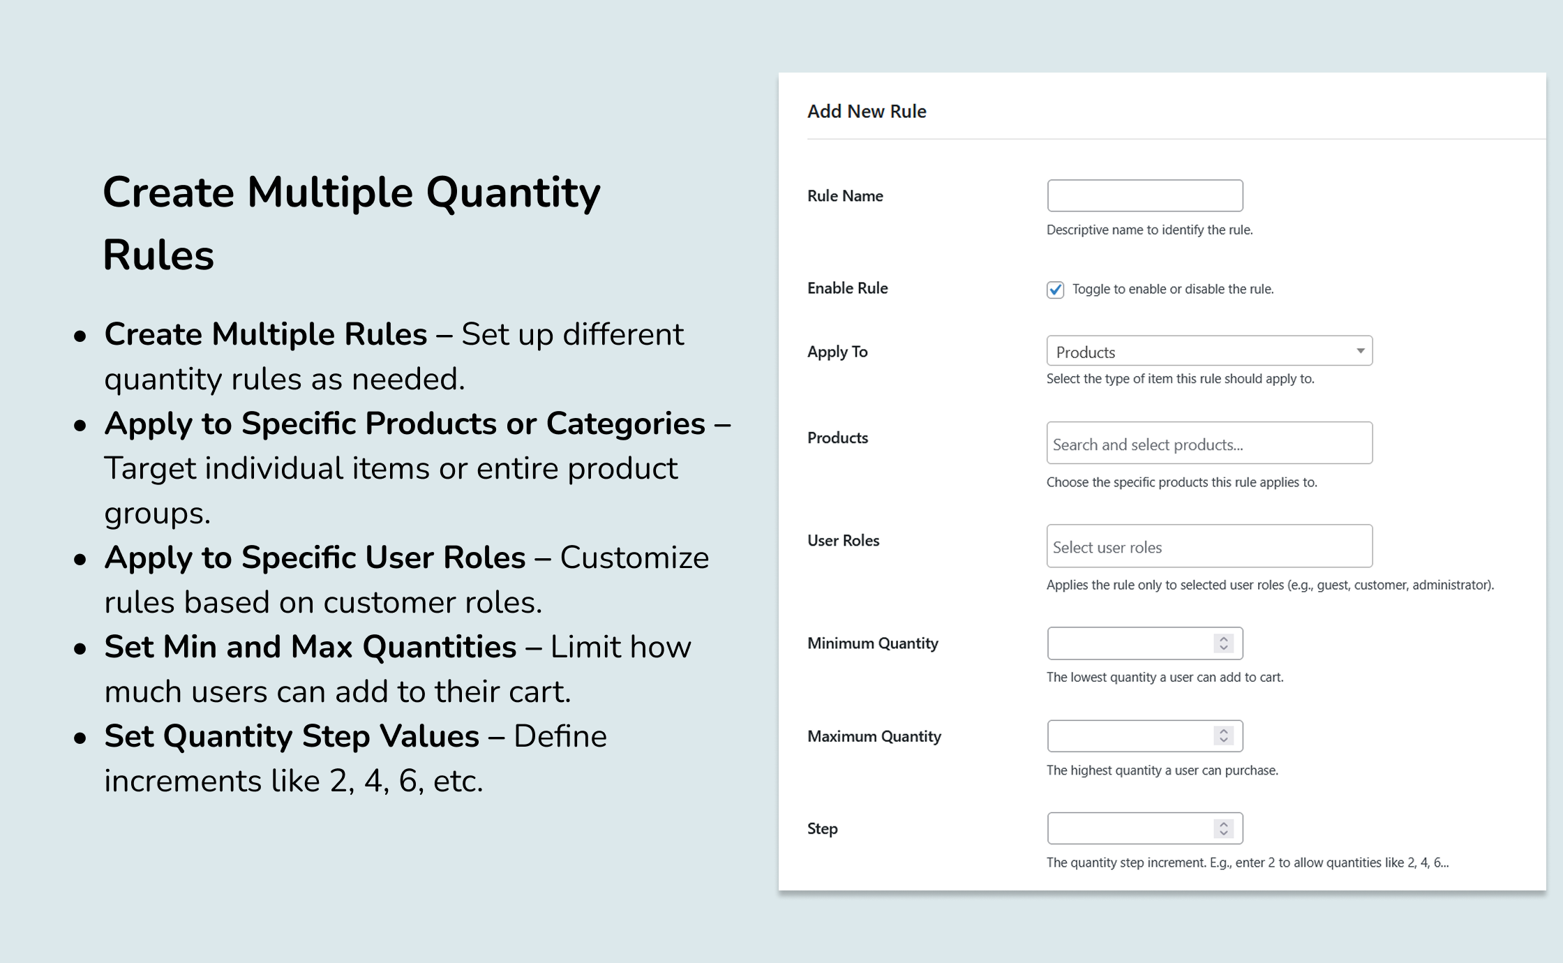This screenshot has width=1563, height=963.
Task: Click the Add New Rule heading
Action: coord(867,111)
